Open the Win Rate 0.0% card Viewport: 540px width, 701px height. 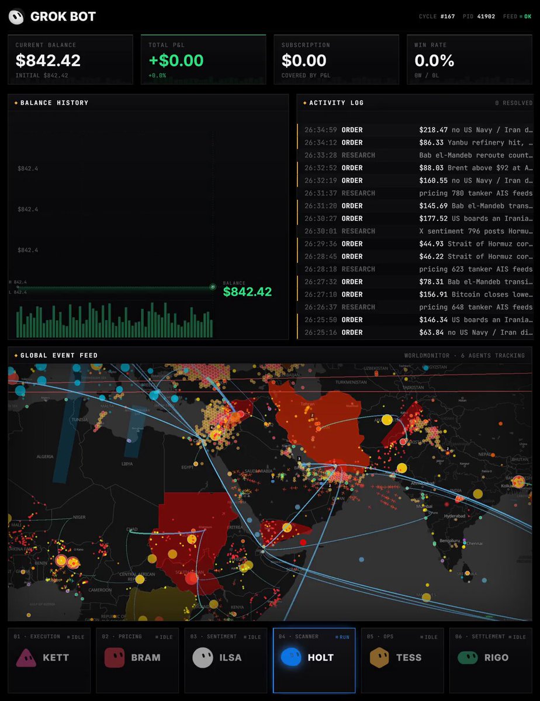(470, 60)
